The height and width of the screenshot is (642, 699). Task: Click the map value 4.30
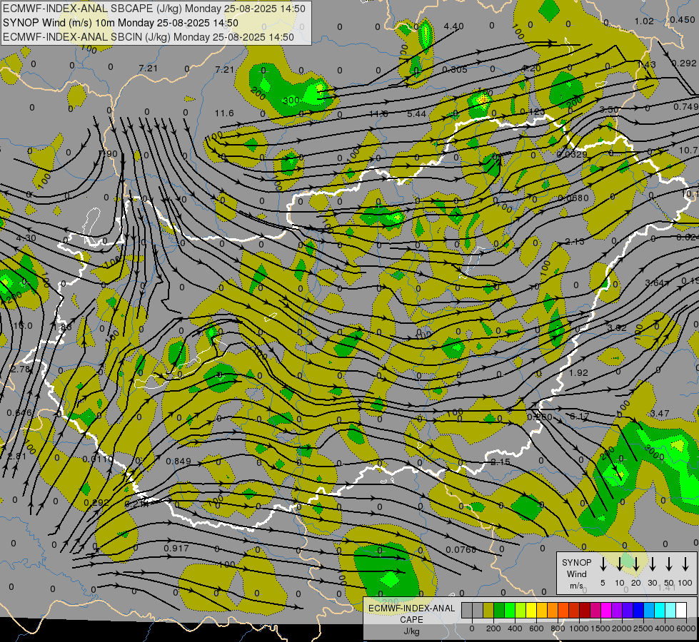click(x=26, y=238)
